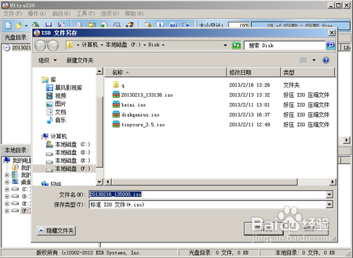Click 计算机 in the breadcrumb path
This screenshot has width=353, height=258.
pyautogui.click(x=90, y=44)
